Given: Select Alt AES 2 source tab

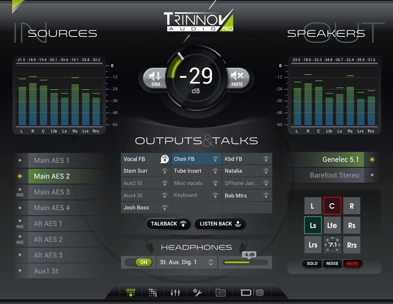Looking at the screenshot, I should [66, 239].
